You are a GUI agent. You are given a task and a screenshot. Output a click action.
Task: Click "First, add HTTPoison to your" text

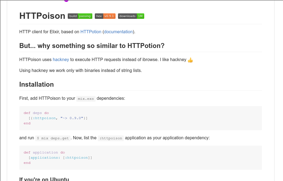coord(47,98)
